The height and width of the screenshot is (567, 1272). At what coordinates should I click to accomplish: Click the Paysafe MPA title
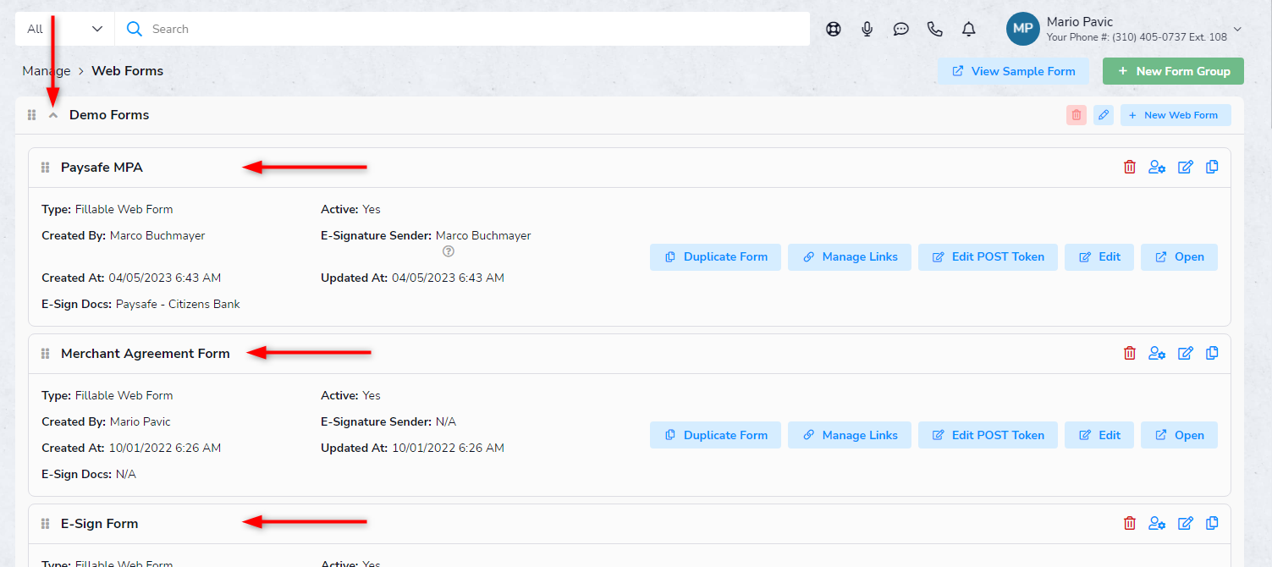point(102,168)
